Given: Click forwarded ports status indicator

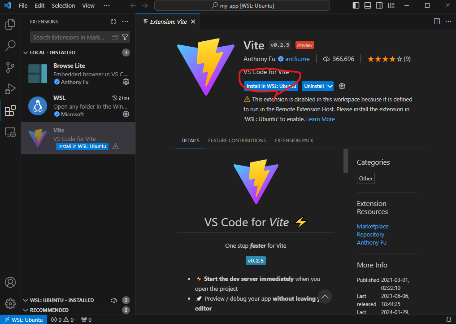Looking at the screenshot, I should [87, 320].
